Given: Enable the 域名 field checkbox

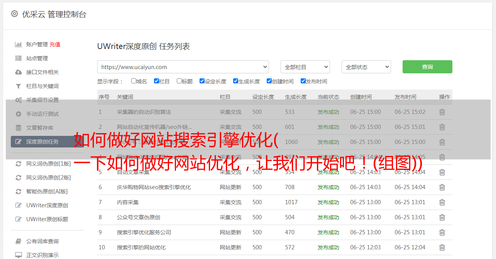Looking at the screenshot, I should [134, 81].
